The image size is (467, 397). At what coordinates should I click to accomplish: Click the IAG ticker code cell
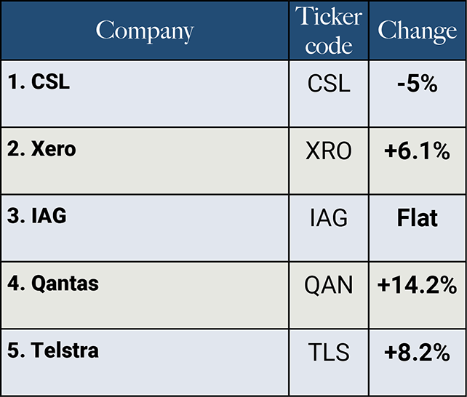coord(329,217)
